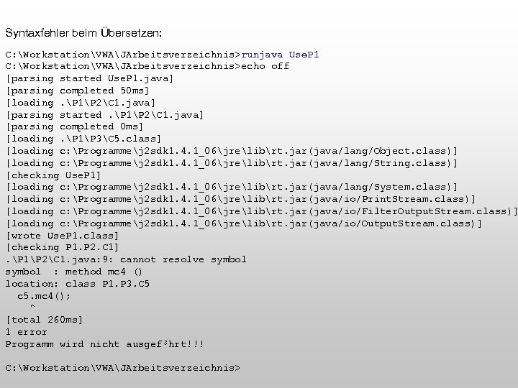Click the 'runjava UseP1' command text

(x=281, y=55)
